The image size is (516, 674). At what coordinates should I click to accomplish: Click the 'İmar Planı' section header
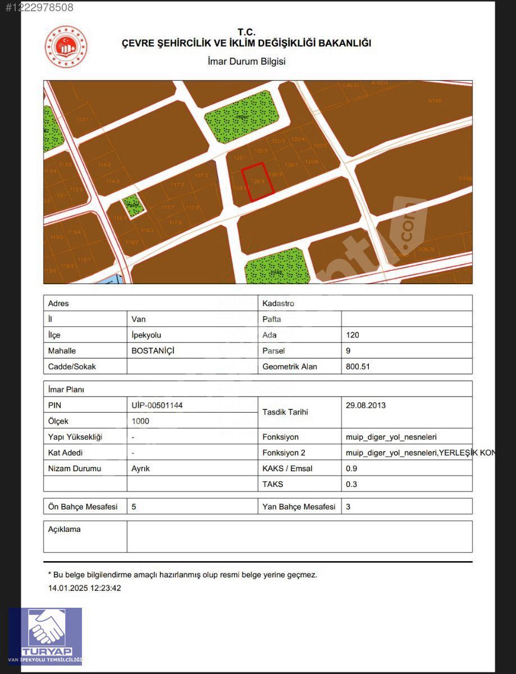click(66, 389)
